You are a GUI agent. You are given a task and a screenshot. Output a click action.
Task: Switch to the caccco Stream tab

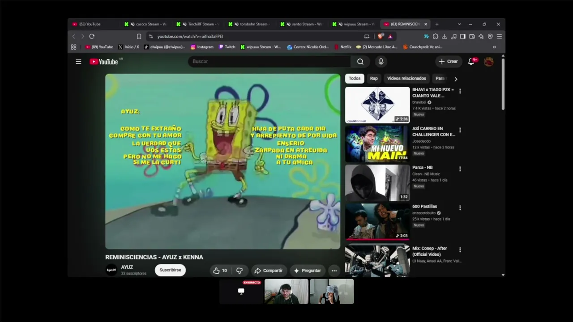[145, 24]
